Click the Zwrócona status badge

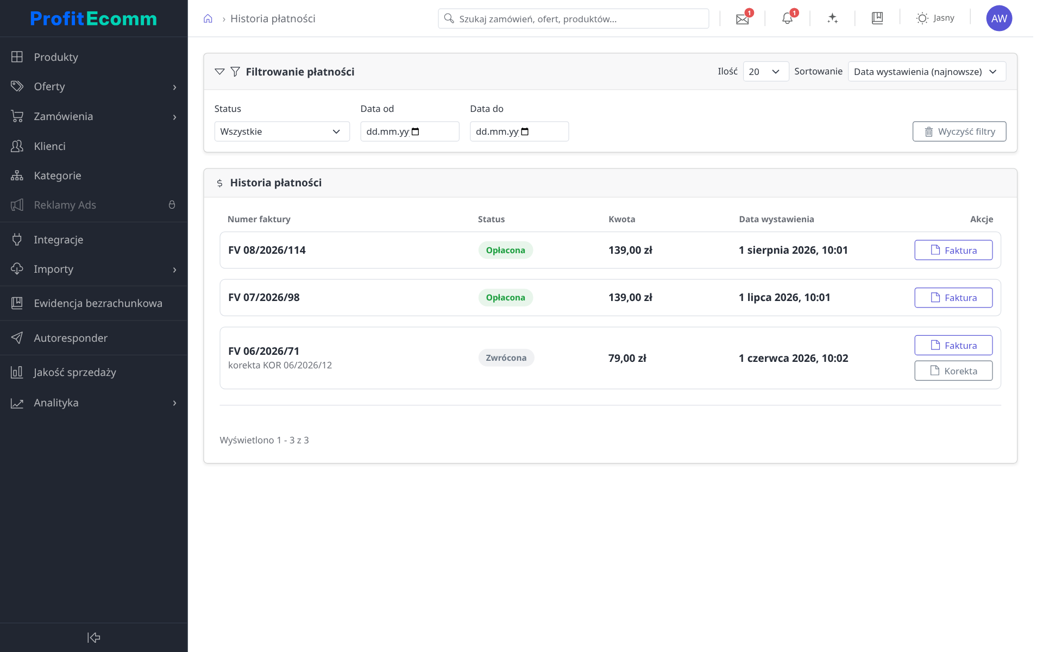click(506, 358)
